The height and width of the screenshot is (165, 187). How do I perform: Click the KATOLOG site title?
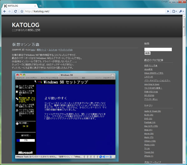pyautogui.click(x=26, y=25)
